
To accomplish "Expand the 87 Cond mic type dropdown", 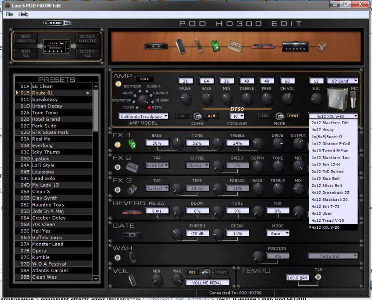I will coord(342,81).
